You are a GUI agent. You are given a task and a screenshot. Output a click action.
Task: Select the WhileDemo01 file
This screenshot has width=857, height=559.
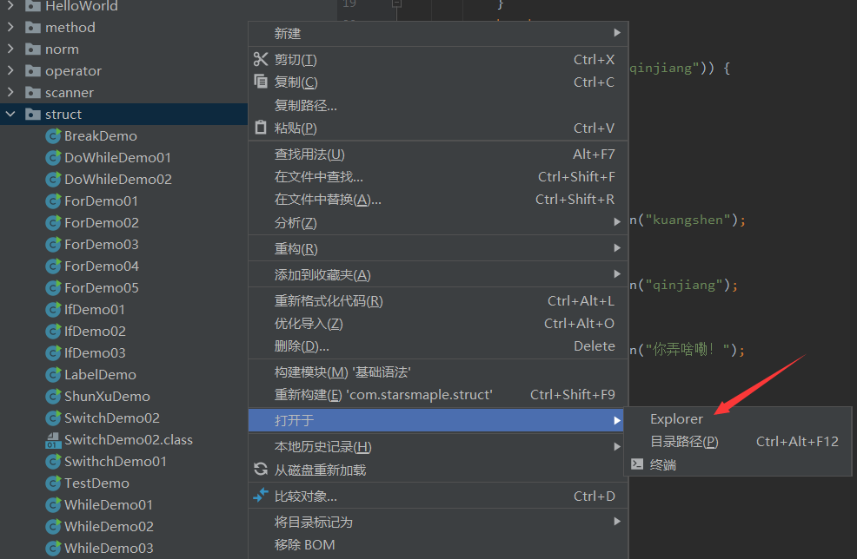[109, 505]
